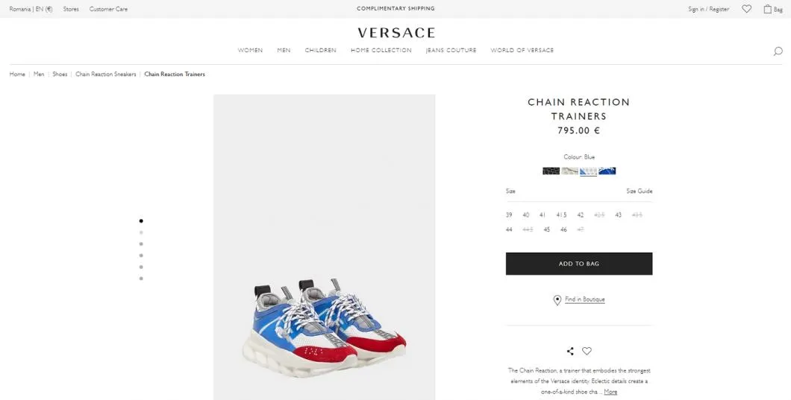791x400 pixels.
Task: Choose the dark blue colour swatch
Action: [x=607, y=171]
